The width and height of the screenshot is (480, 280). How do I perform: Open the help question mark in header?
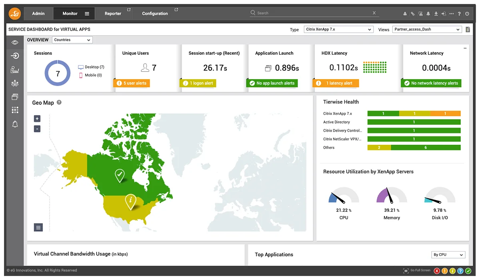pos(459,14)
